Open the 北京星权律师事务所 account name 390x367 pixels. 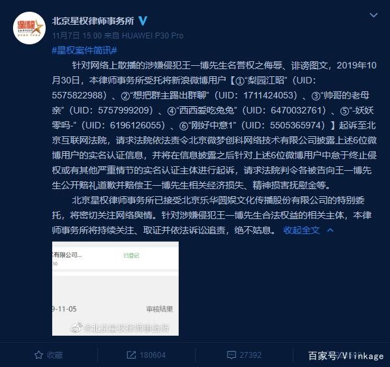coord(93,21)
